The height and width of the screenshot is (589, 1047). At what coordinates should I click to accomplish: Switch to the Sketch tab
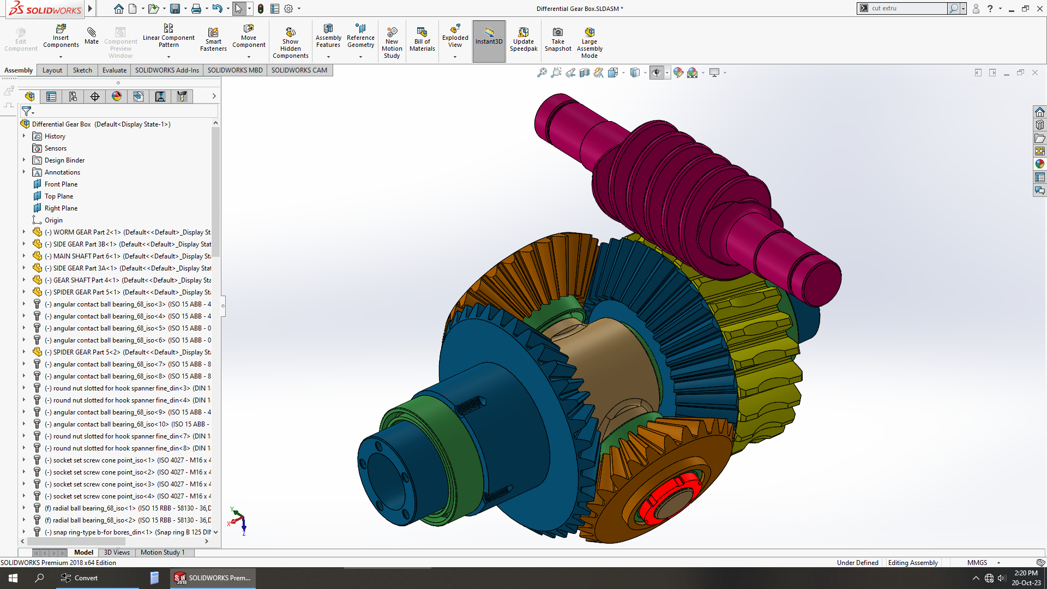coord(82,70)
